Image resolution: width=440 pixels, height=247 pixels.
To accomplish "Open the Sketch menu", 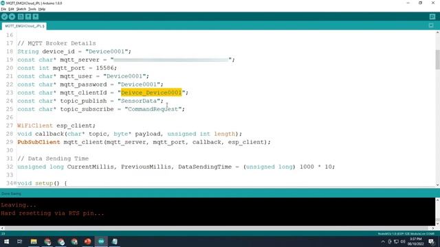I will point(21,9).
